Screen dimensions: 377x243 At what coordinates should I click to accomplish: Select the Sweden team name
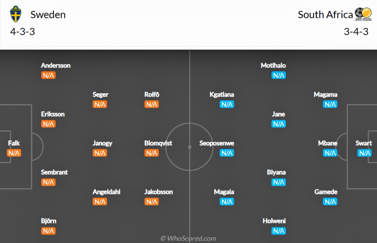pos(48,15)
